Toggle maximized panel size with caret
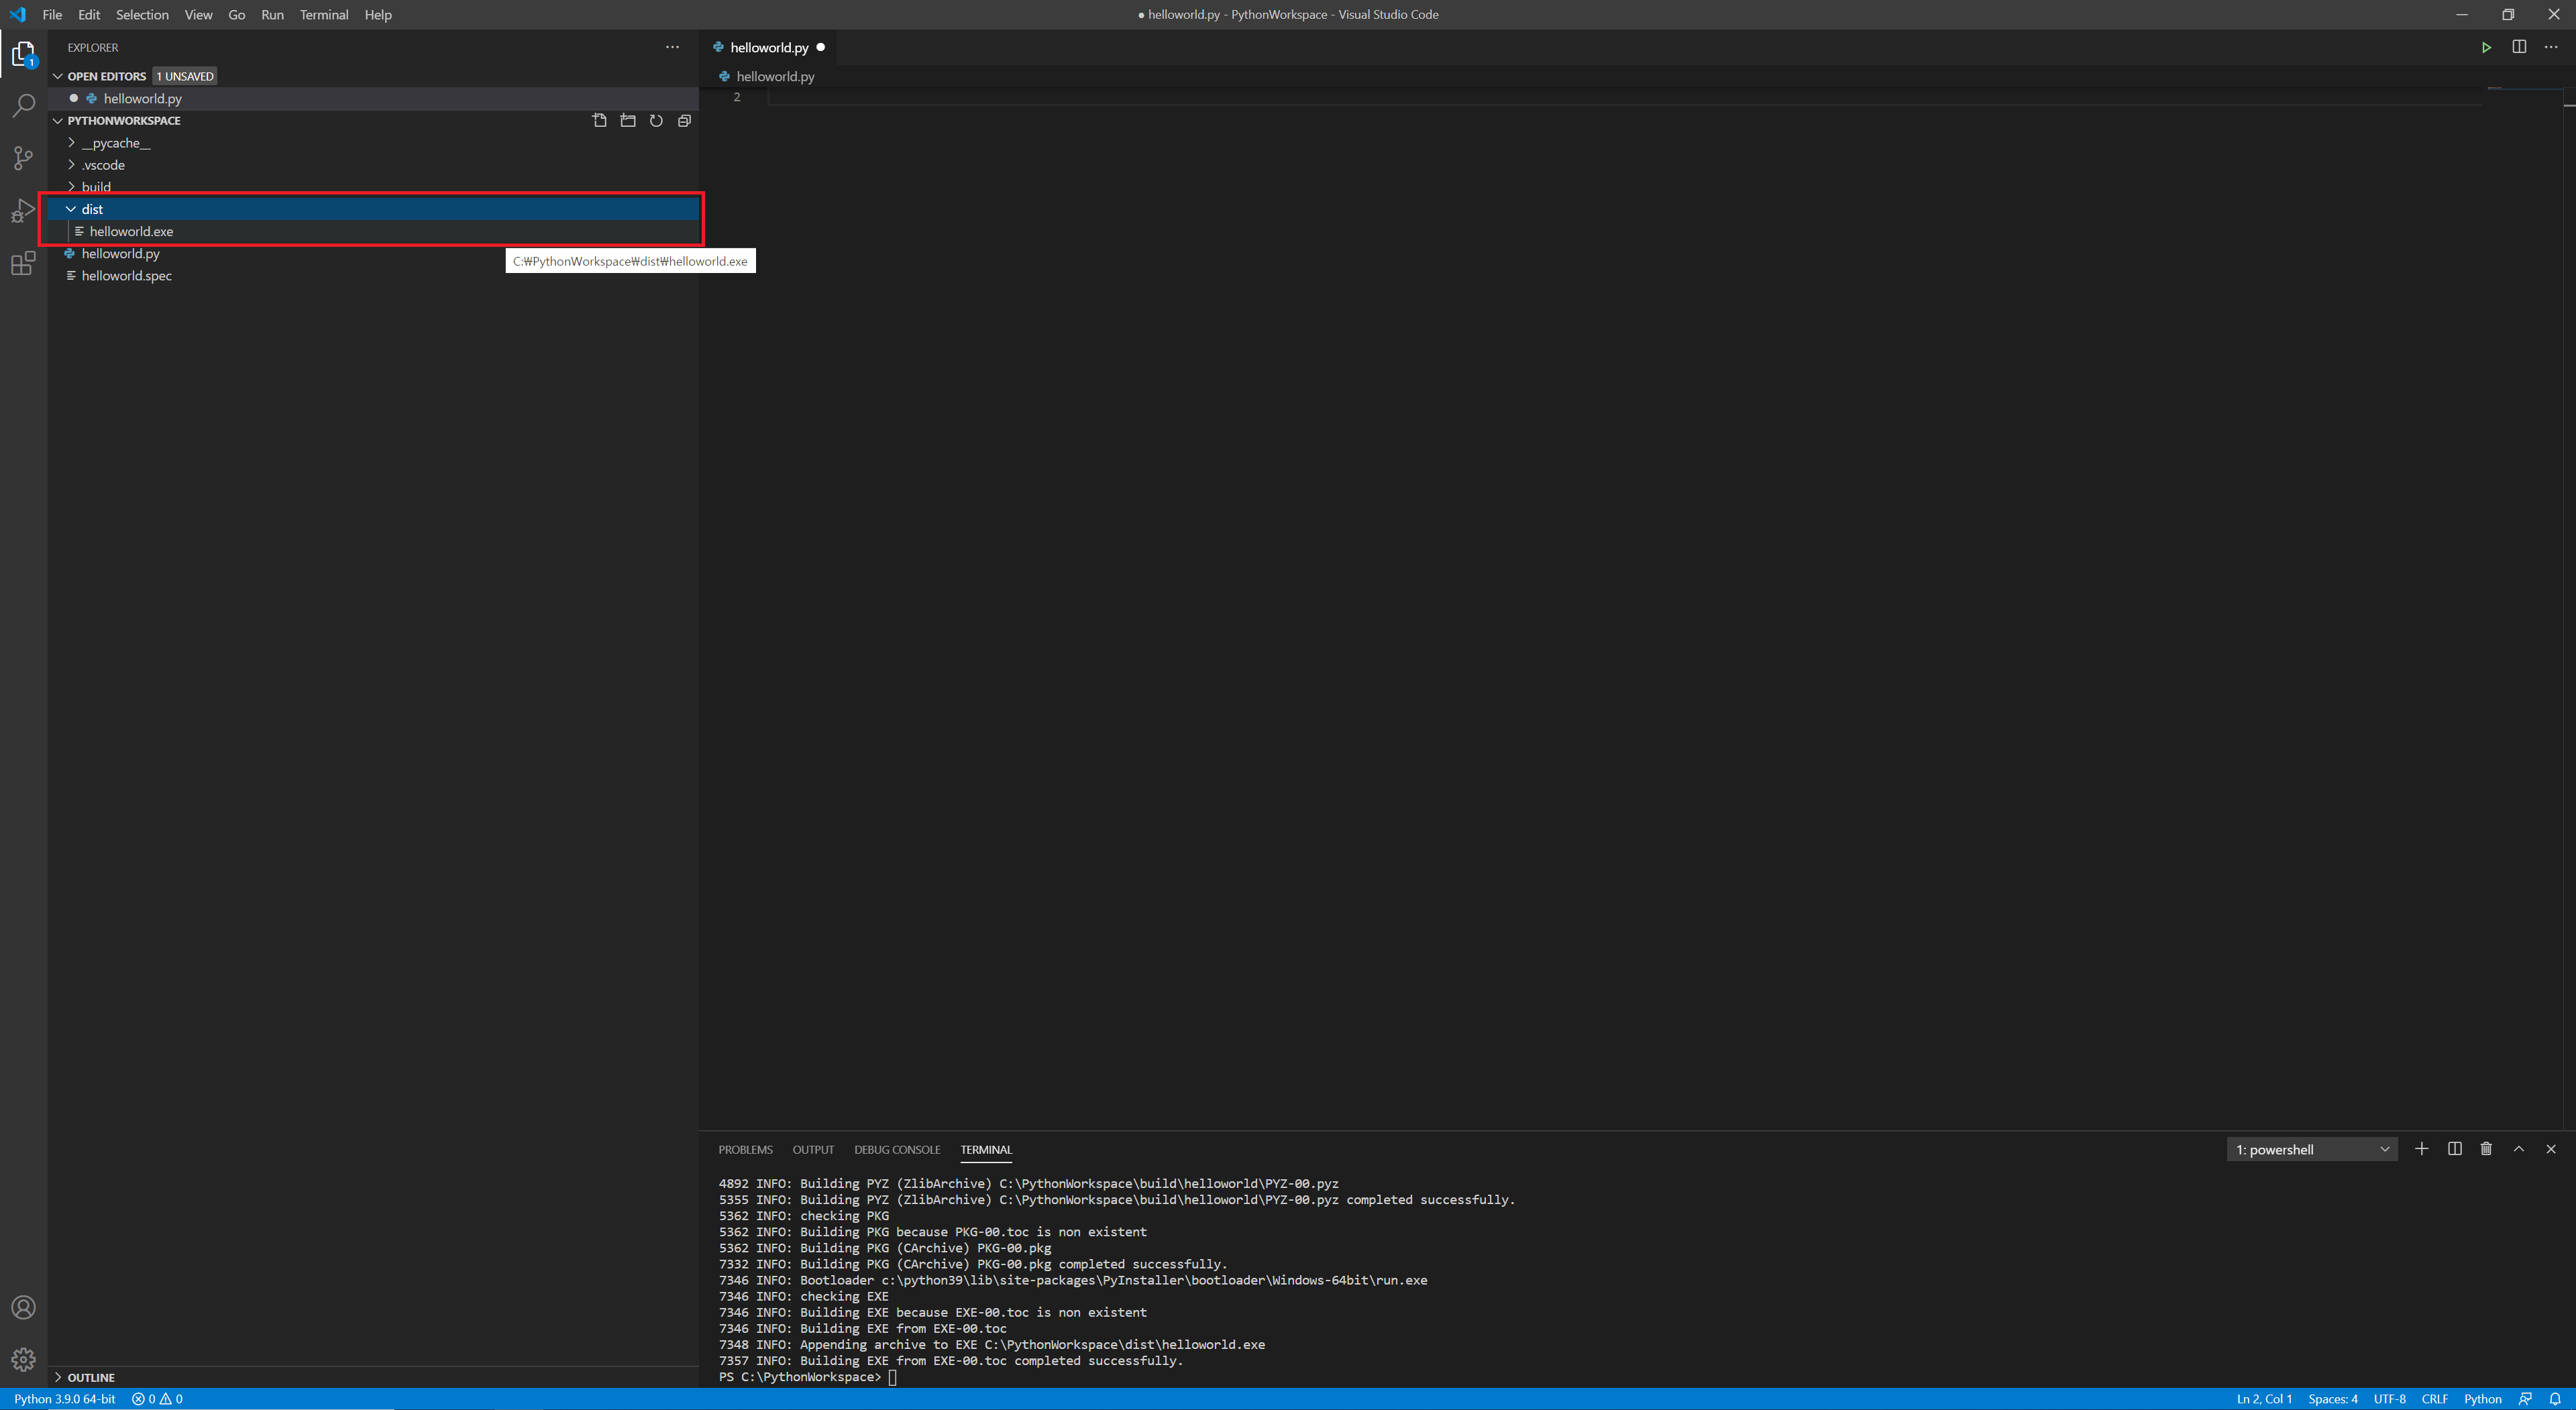Image resolution: width=2576 pixels, height=1410 pixels. click(x=2519, y=1149)
